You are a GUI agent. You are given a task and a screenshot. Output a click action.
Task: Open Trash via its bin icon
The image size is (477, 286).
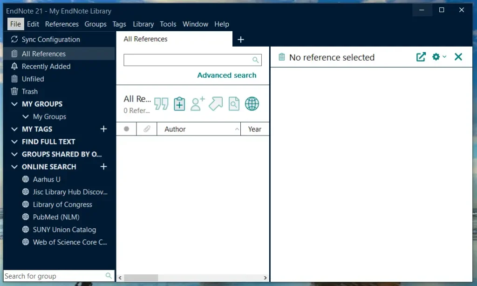click(x=14, y=91)
